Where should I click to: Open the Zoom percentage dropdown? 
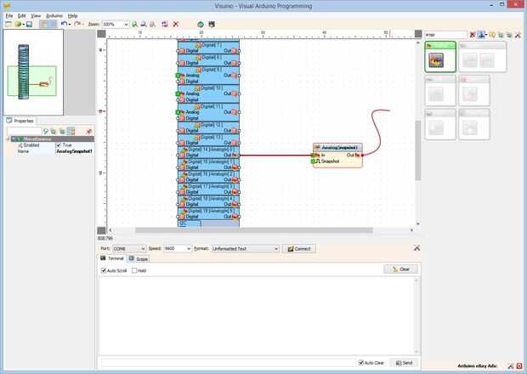[126, 24]
